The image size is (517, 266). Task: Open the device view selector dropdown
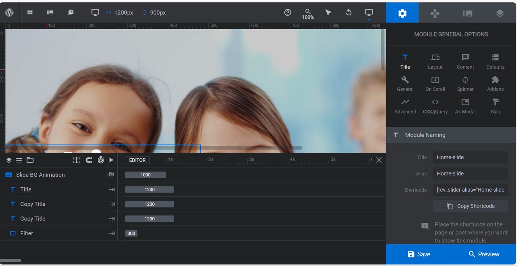pos(369,13)
